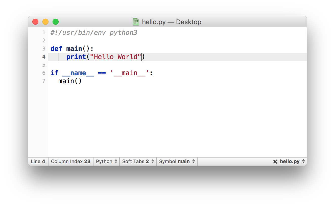Click the yellow minimize traffic light button

pos(45,22)
